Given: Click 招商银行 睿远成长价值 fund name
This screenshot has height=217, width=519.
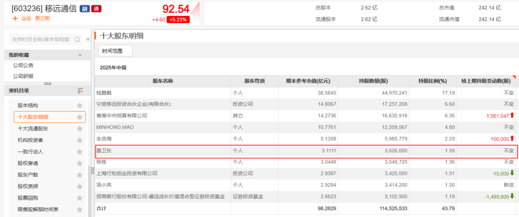Looking at the screenshot, I should [161, 196].
